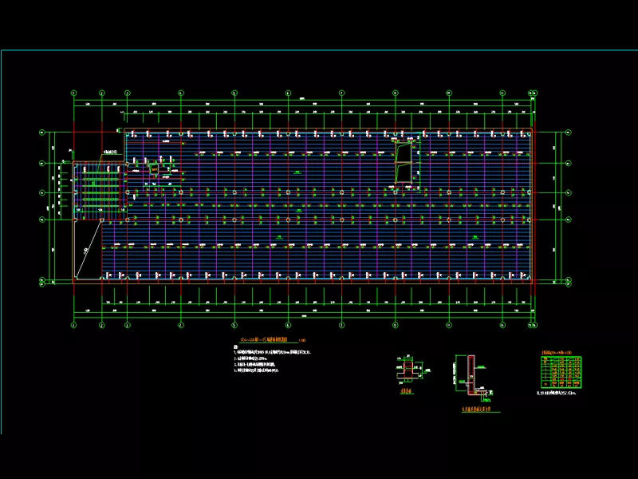
Task: Click the small green box opening right of the staircase
Action: point(155,168)
